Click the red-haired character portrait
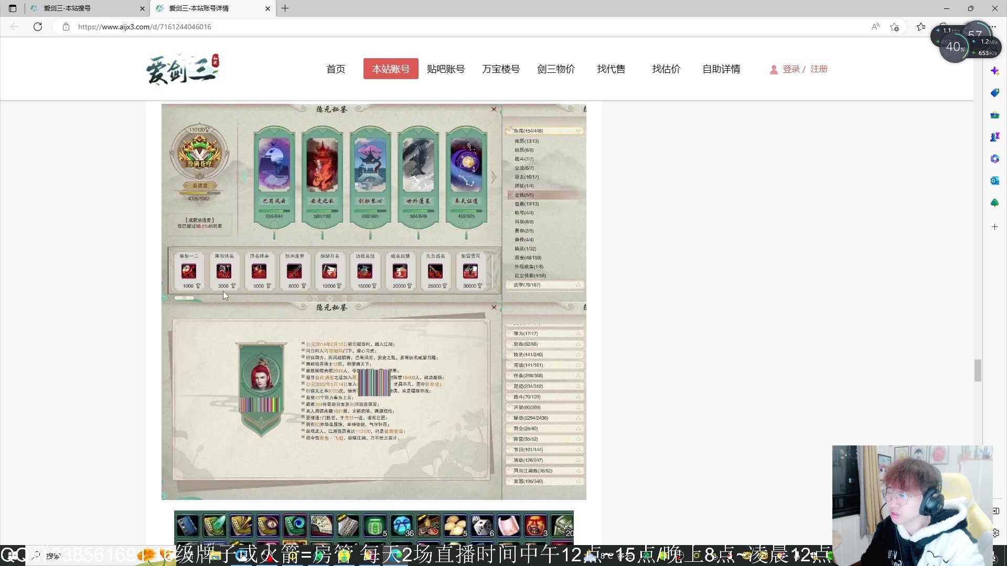The height and width of the screenshot is (566, 1007). tap(261, 374)
